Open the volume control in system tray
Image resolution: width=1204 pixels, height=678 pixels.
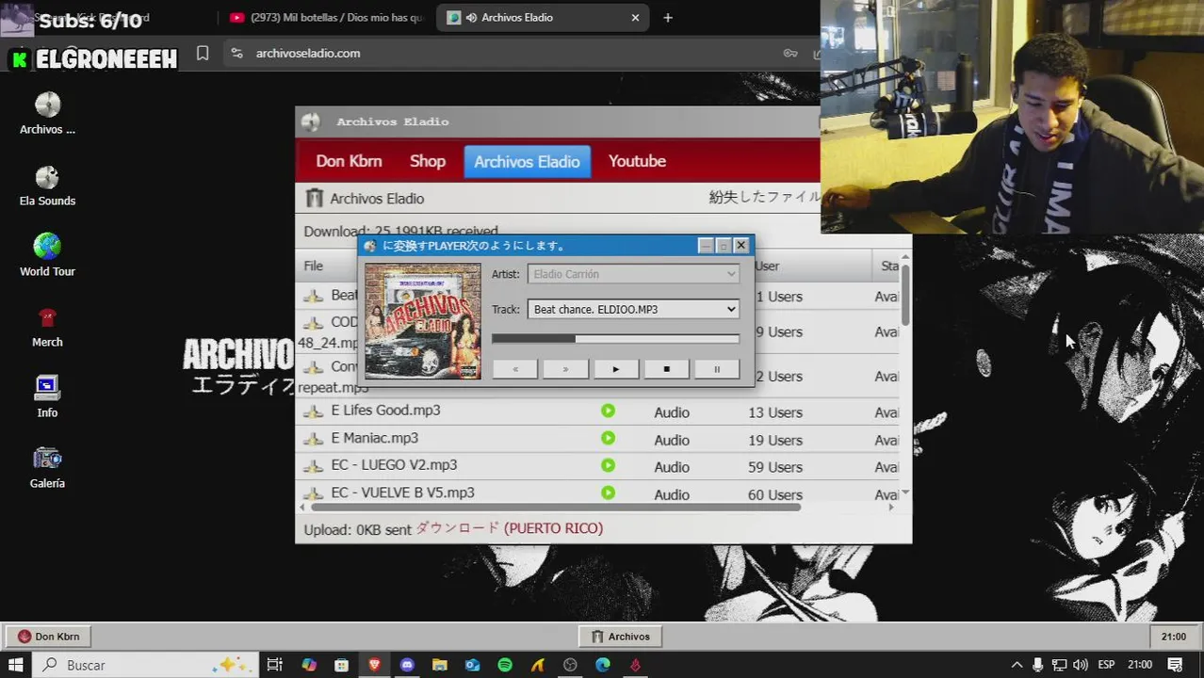pyautogui.click(x=1081, y=665)
